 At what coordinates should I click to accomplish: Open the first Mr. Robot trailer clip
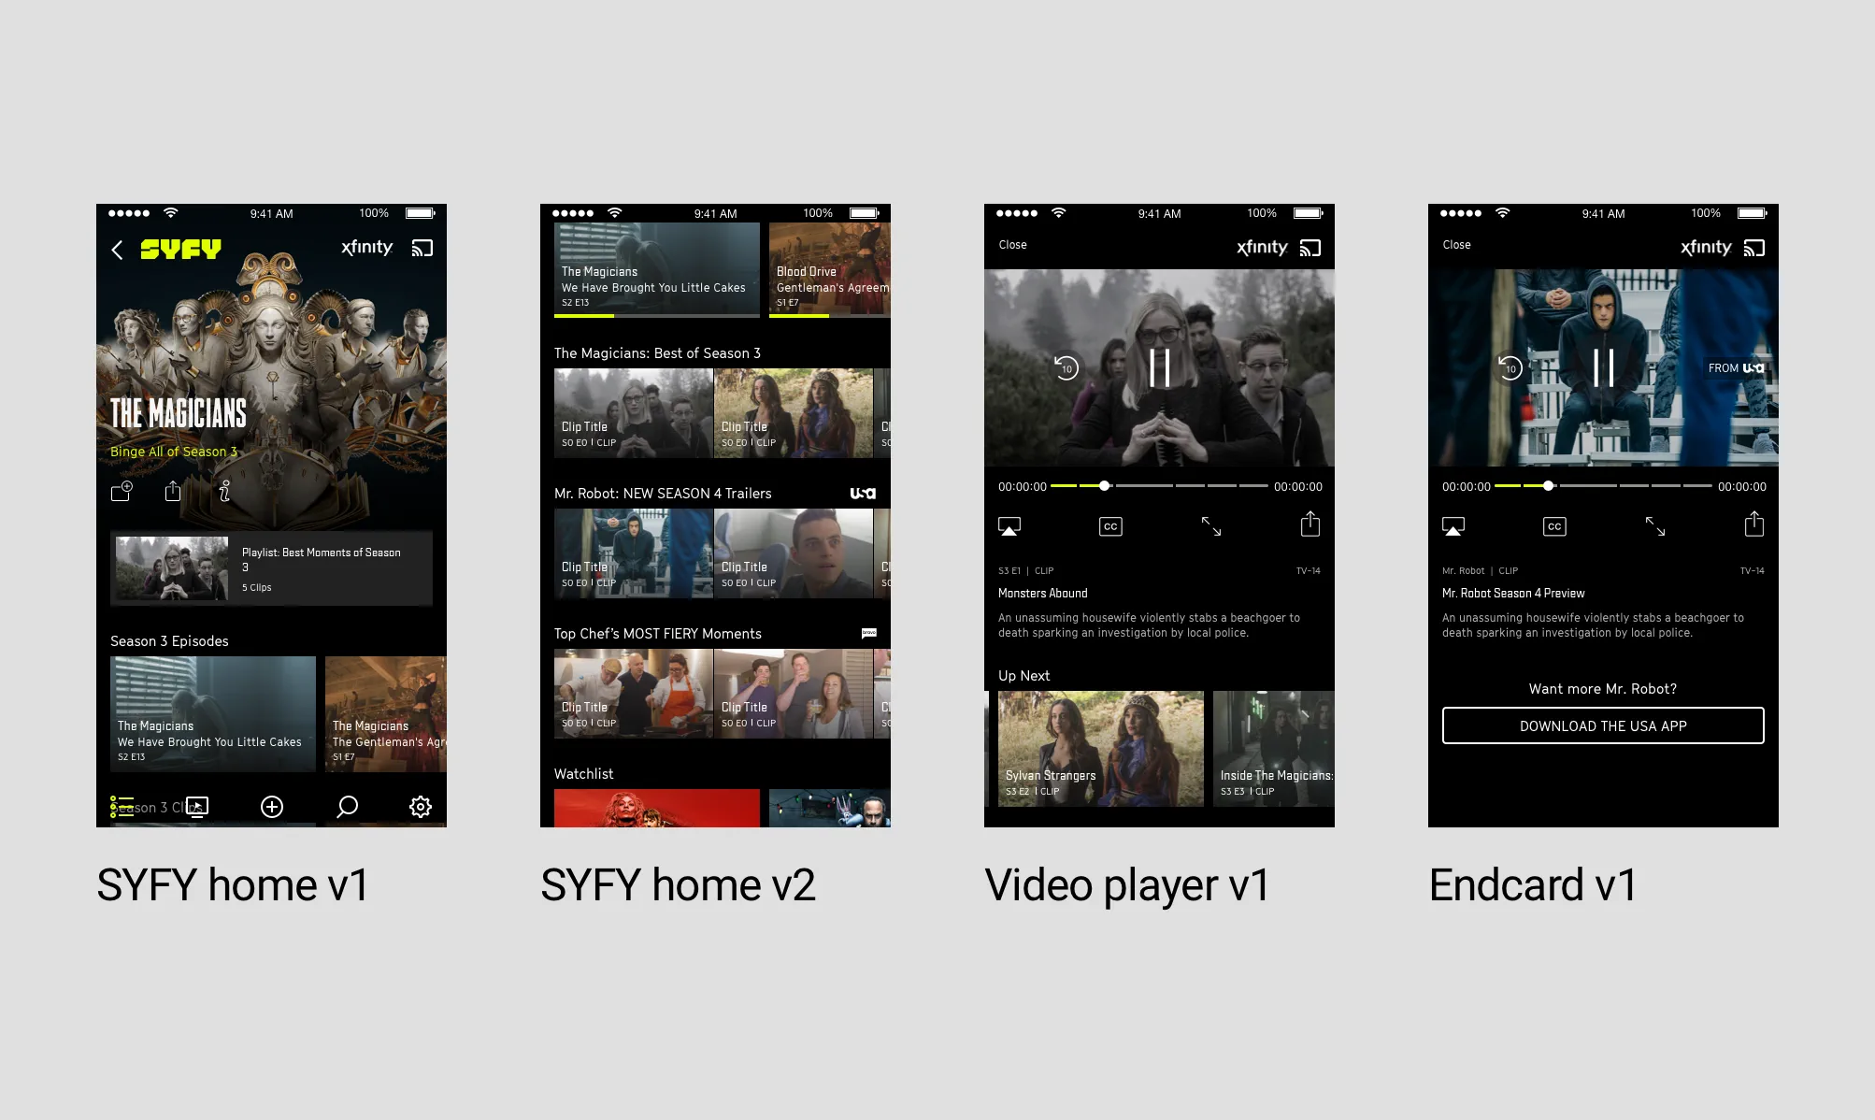pos(634,553)
